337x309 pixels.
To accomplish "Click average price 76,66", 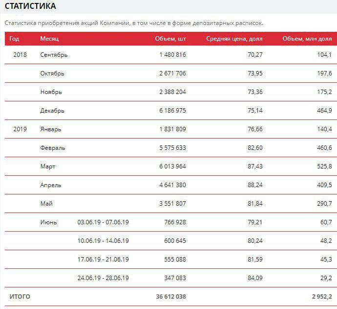I will (255, 129).
